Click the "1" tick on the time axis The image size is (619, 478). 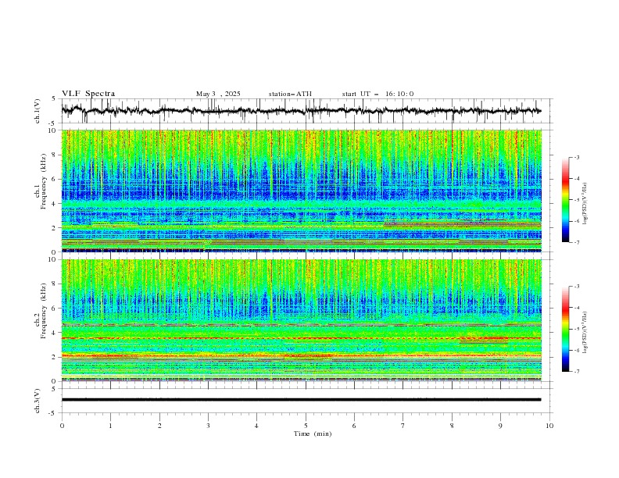(110, 426)
